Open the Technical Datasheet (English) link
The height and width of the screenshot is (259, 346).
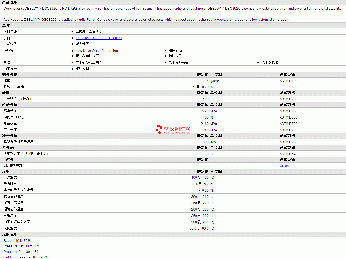(x=99, y=38)
